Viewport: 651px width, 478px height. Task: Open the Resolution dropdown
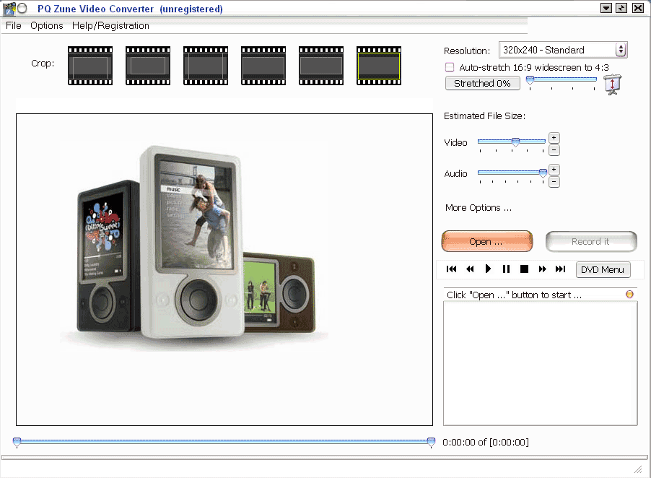[563, 50]
